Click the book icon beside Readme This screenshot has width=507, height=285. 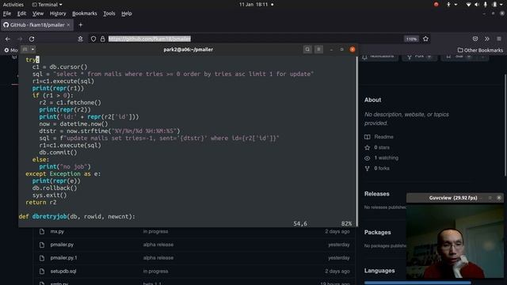[368, 137]
